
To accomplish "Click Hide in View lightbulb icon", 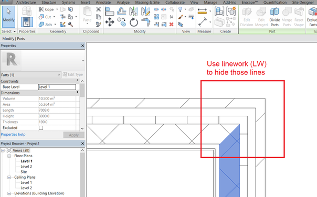I will coord(180,9).
